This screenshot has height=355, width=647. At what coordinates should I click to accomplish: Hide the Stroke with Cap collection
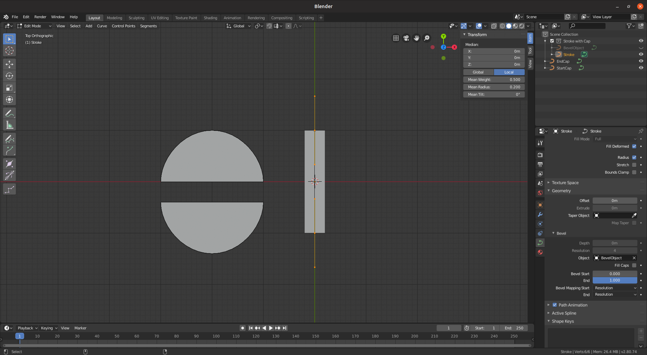(641, 41)
